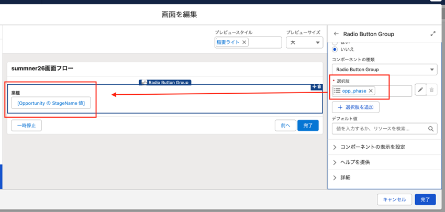Delete the component using the canvas trash icon
Viewport: 445px width, 212px height.
(319, 86)
